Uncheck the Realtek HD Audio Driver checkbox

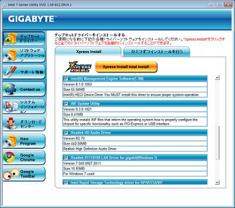[x=66, y=133]
